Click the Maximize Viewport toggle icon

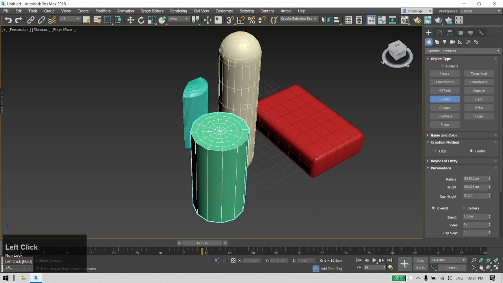(496, 268)
